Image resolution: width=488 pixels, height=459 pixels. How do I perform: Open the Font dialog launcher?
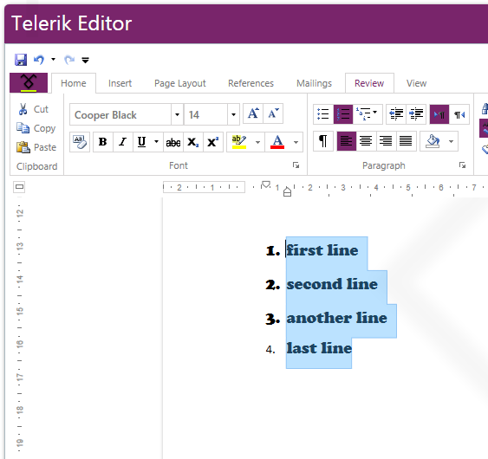(x=296, y=165)
